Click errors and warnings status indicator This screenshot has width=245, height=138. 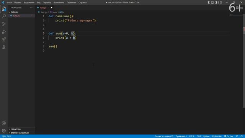tap(7, 136)
